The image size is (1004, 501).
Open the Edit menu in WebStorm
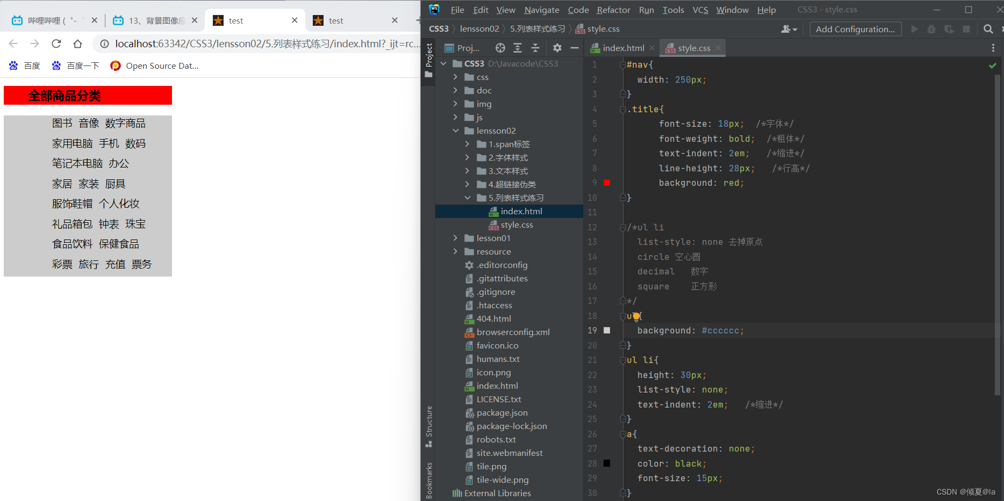481,10
